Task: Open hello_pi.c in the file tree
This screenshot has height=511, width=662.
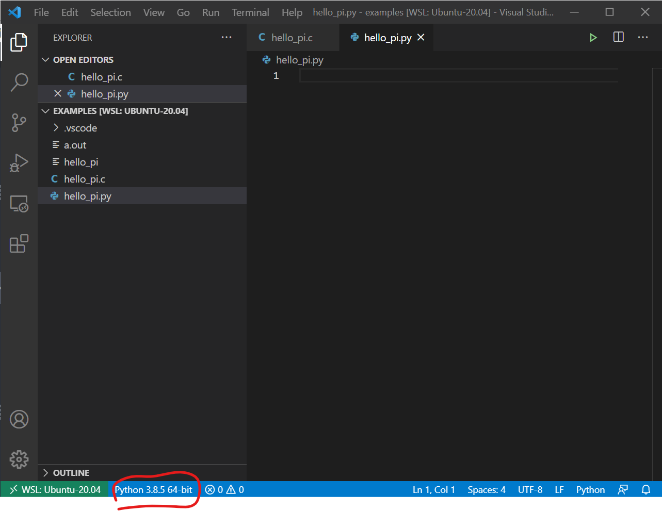Action: point(142,179)
